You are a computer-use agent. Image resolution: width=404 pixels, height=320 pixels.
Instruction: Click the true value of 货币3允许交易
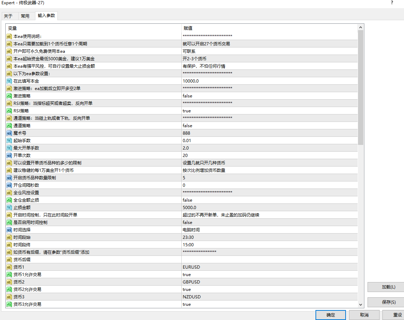pyautogui.click(x=187, y=304)
